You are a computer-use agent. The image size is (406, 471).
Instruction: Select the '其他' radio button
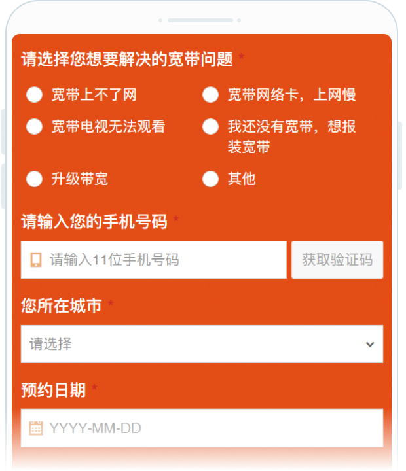pyautogui.click(x=210, y=179)
